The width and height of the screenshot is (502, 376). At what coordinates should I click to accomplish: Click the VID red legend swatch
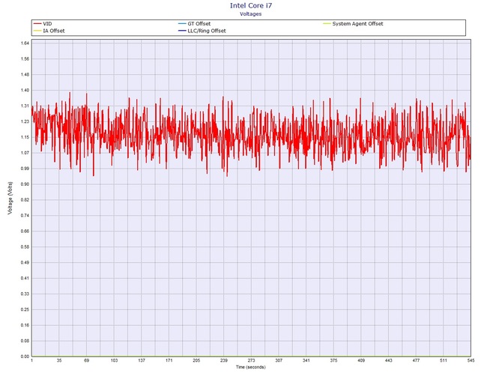37,24
